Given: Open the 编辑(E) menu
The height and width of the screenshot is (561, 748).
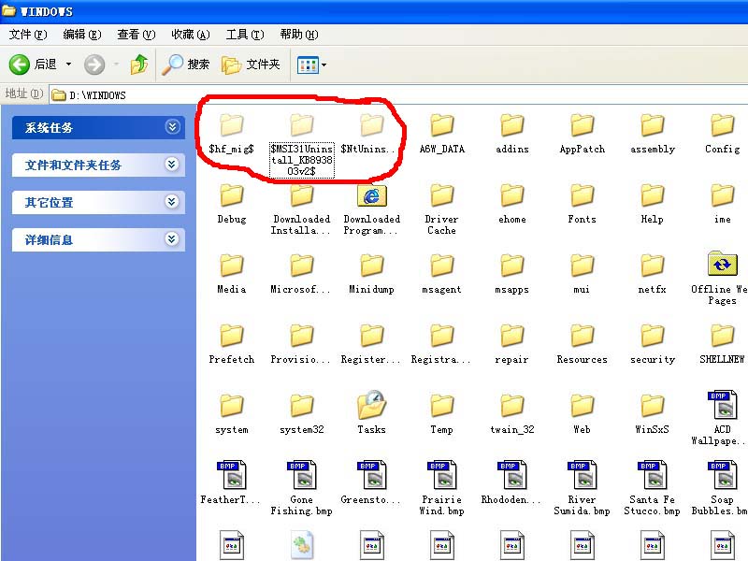Looking at the screenshot, I should [x=82, y=35].
